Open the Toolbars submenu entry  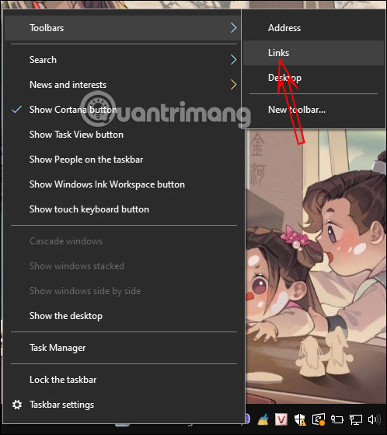tap(122, 28)
